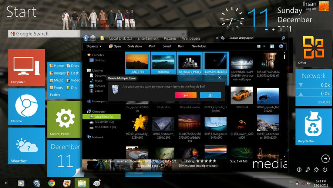Expand the address bar history dropdown
The image size is (333, 188).
tap(217, 38)
